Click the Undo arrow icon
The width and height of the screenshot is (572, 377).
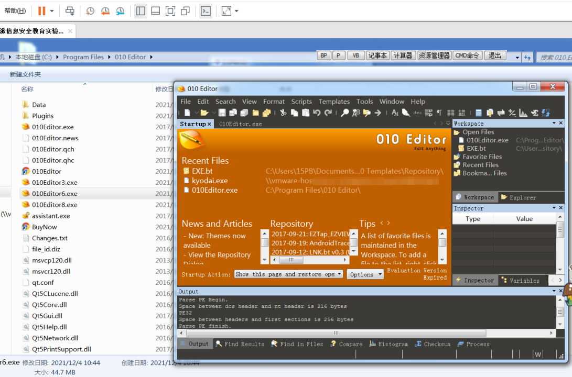pyautogui.click(x=317, y=113)
